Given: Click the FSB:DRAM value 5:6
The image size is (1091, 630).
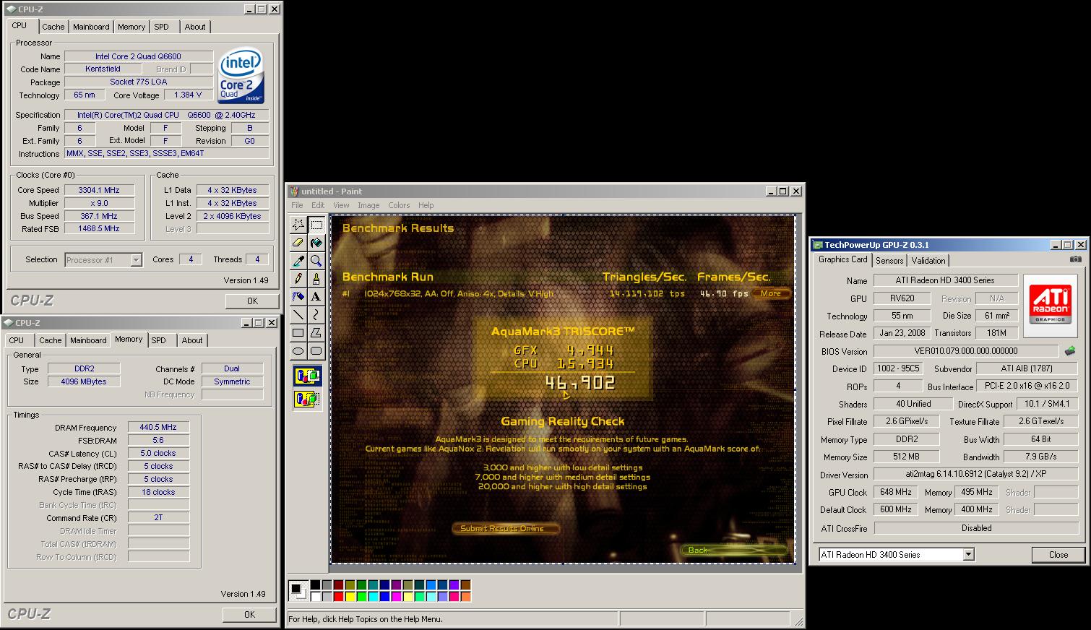Looking at the screenshot, I should (158, 440).
